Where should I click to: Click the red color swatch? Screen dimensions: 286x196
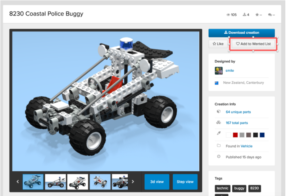(x=235, y=135)
